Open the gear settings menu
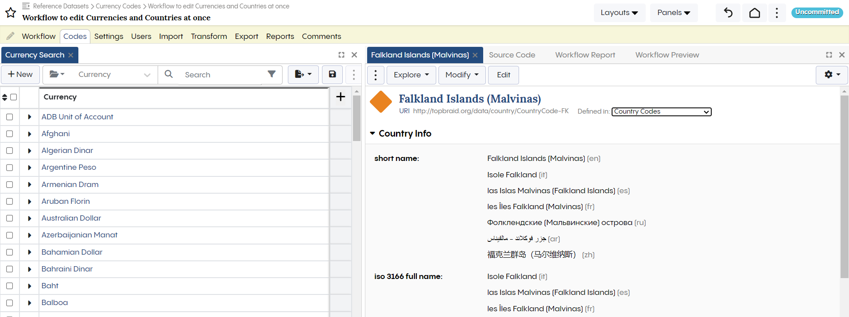The width and height of the screenshot is (849, 317). (831, 75)
